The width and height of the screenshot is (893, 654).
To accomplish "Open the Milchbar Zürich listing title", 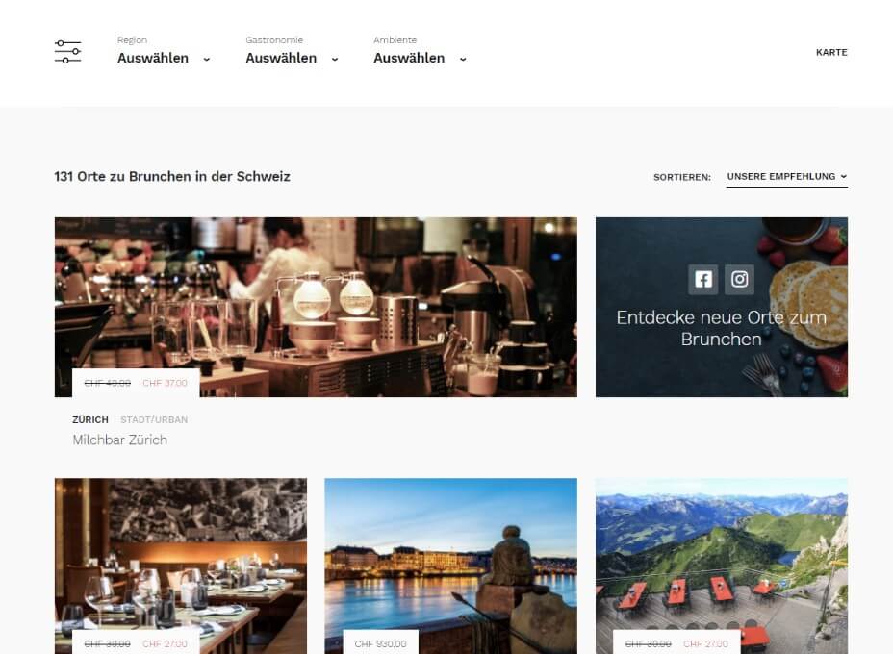I will 119,440.
